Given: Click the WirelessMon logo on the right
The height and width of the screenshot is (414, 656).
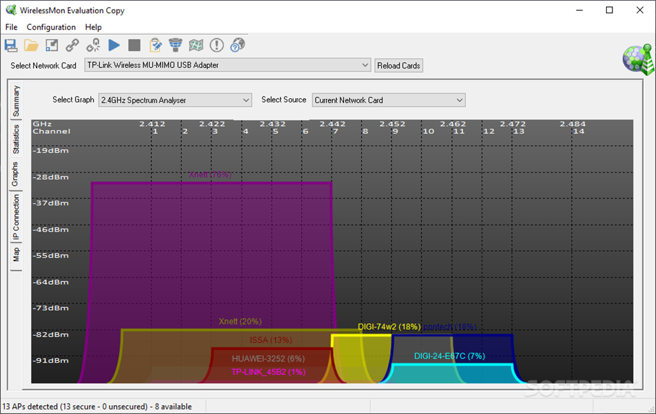Looking at the screenshot, I should (x=638, y=60).
